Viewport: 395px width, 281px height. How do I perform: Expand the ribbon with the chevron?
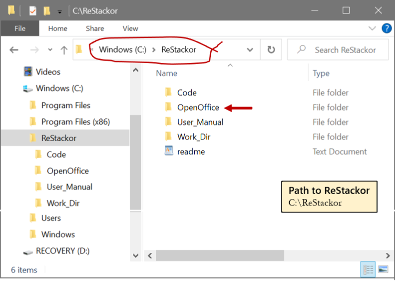(x=372, y=28)
